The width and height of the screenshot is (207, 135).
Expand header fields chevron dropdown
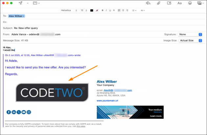(39, 3)
